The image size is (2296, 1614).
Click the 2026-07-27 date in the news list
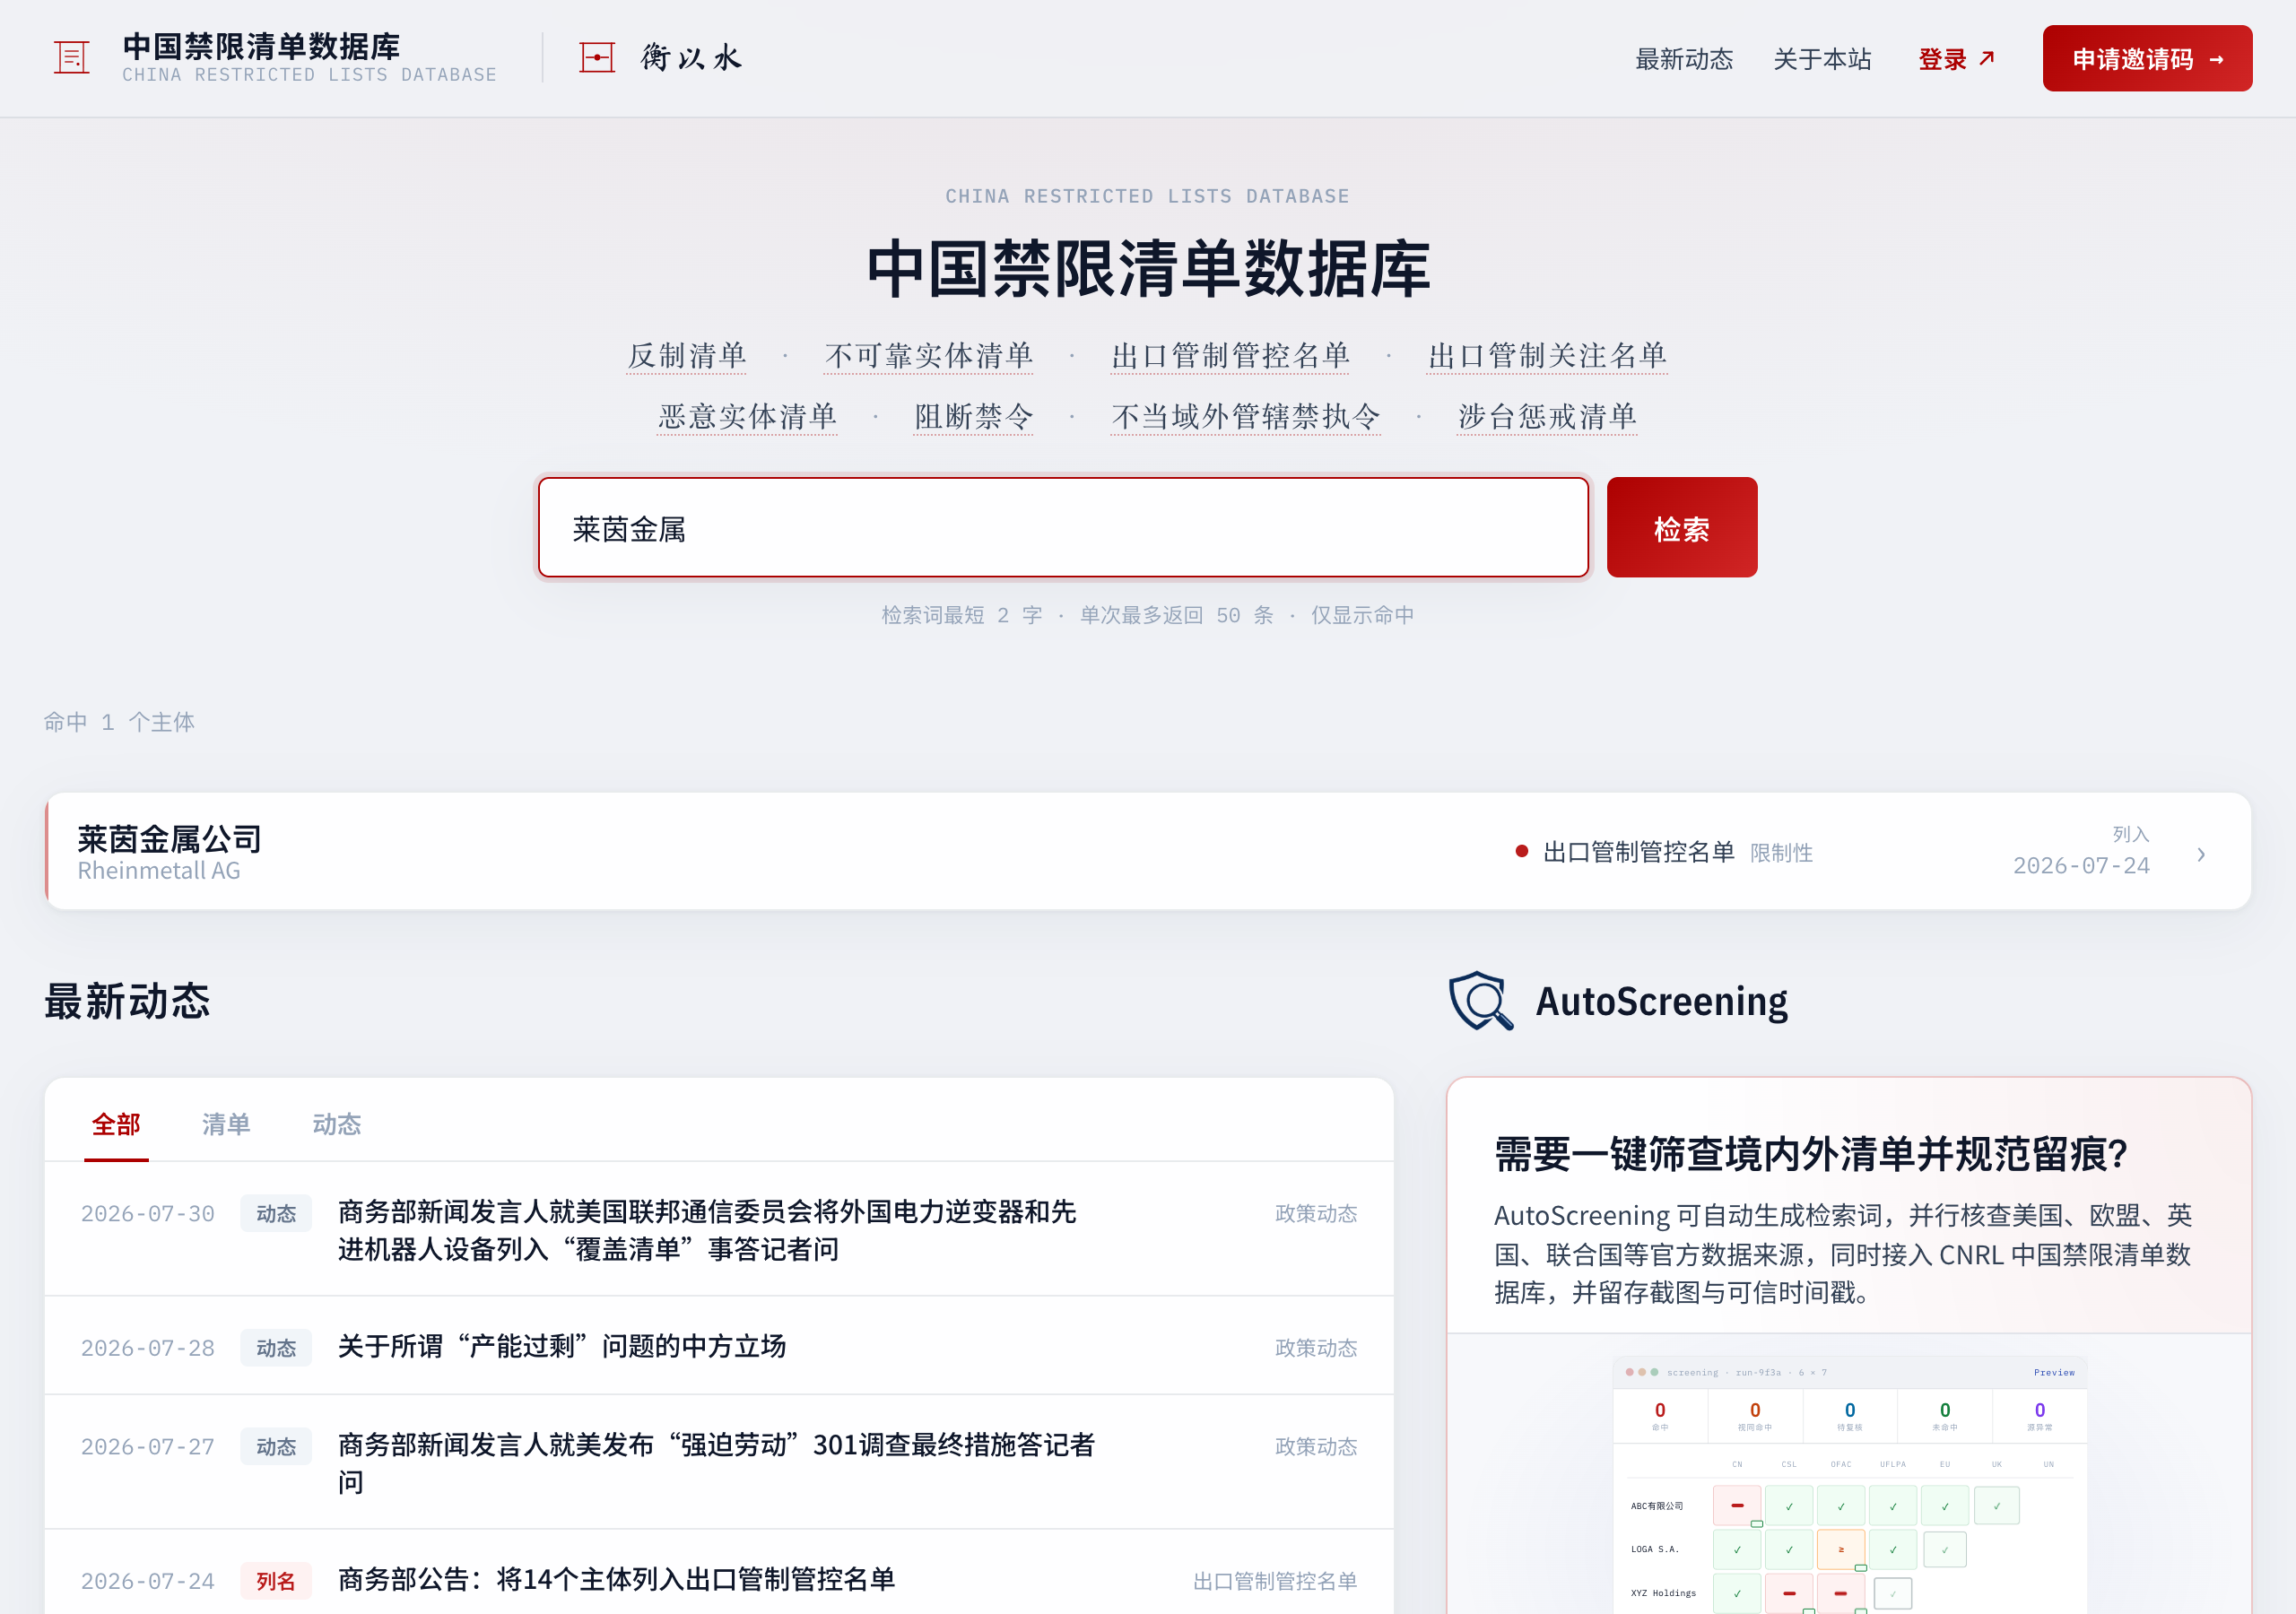point(148,1447)
